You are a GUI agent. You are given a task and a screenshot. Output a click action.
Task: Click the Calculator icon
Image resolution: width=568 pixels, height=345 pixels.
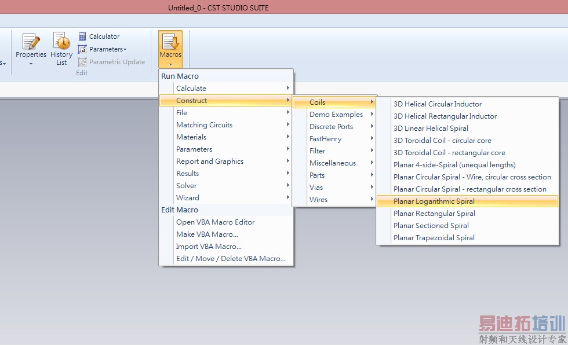point(82,36)
